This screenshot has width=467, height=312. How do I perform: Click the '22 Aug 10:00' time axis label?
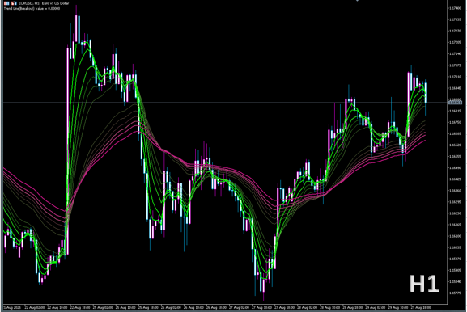57,307
